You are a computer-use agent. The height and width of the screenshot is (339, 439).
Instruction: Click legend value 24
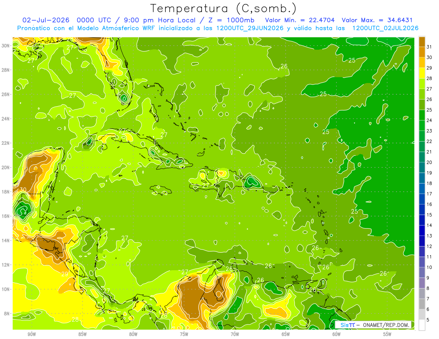tap(429, 120)
